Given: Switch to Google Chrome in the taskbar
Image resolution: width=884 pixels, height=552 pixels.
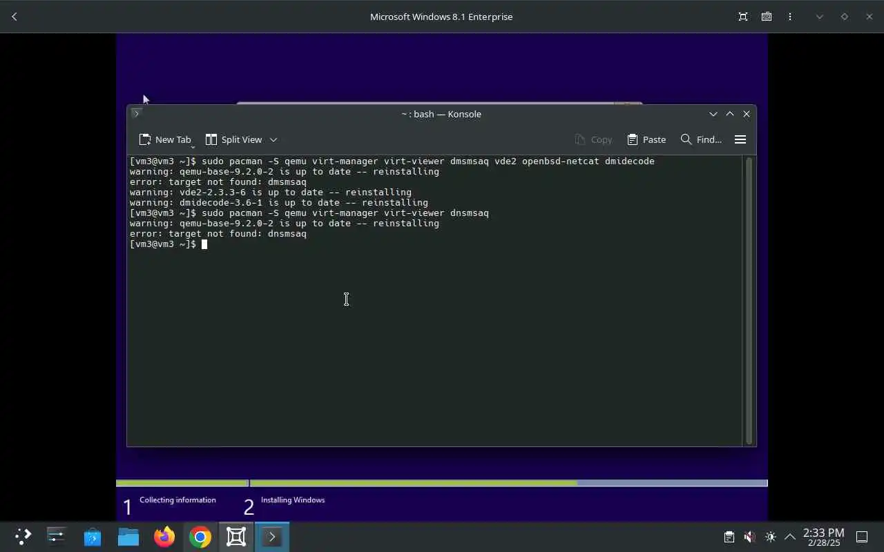Looking at the screenshot, I should [x=200, y=536].
